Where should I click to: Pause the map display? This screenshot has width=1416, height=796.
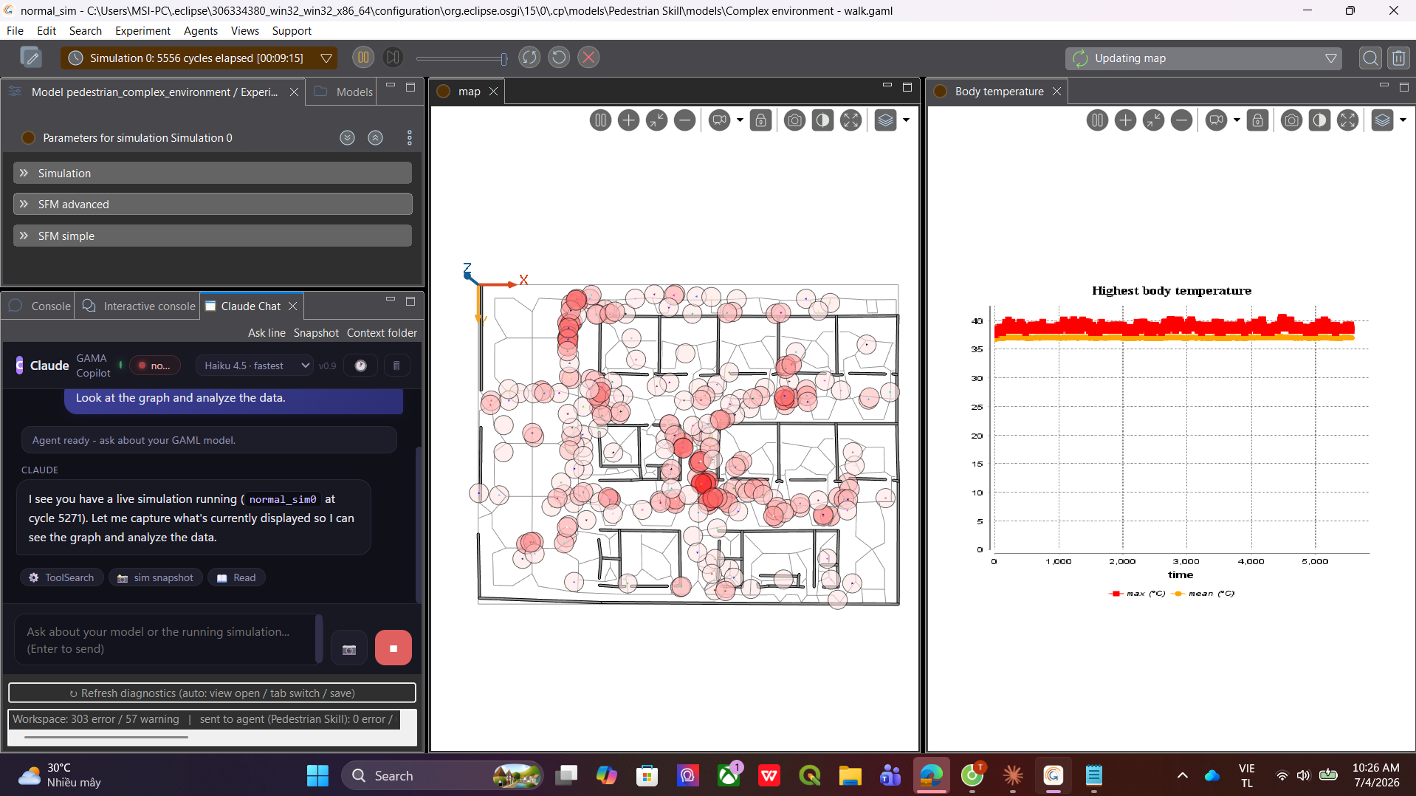600,120
